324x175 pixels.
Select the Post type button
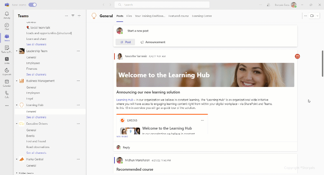[x=125, y=42]
